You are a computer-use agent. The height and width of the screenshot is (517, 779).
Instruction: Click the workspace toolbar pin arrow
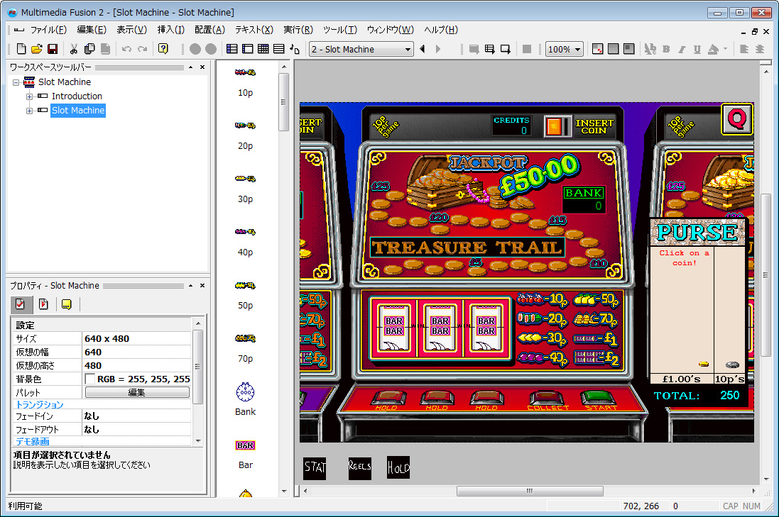191,67
